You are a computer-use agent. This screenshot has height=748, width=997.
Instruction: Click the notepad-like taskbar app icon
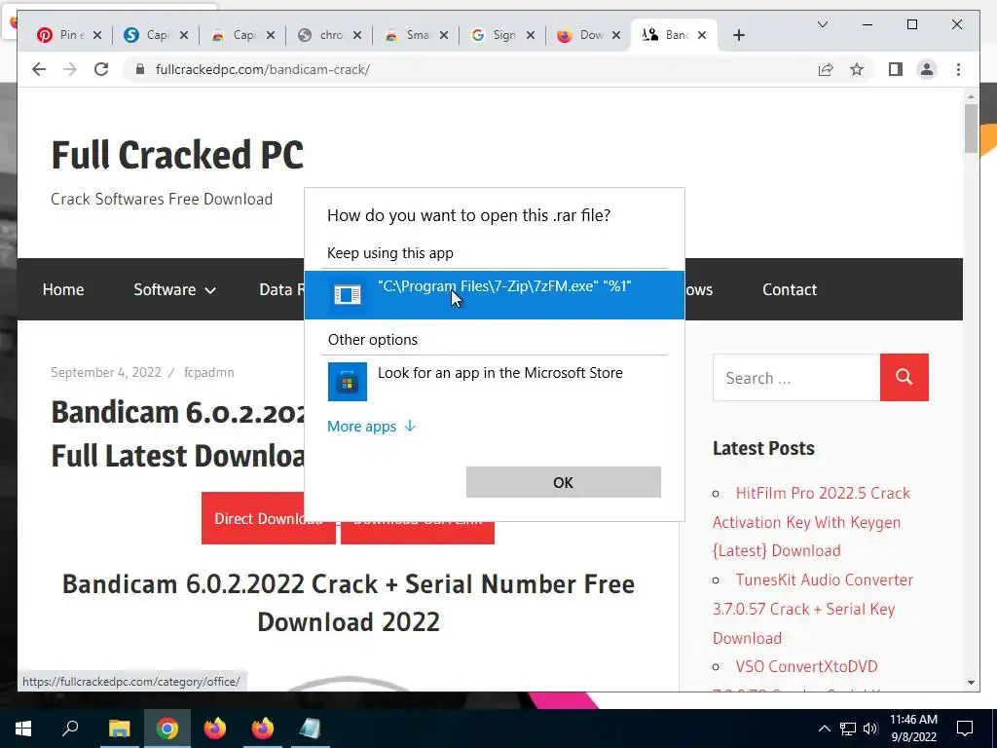point(311,729)
